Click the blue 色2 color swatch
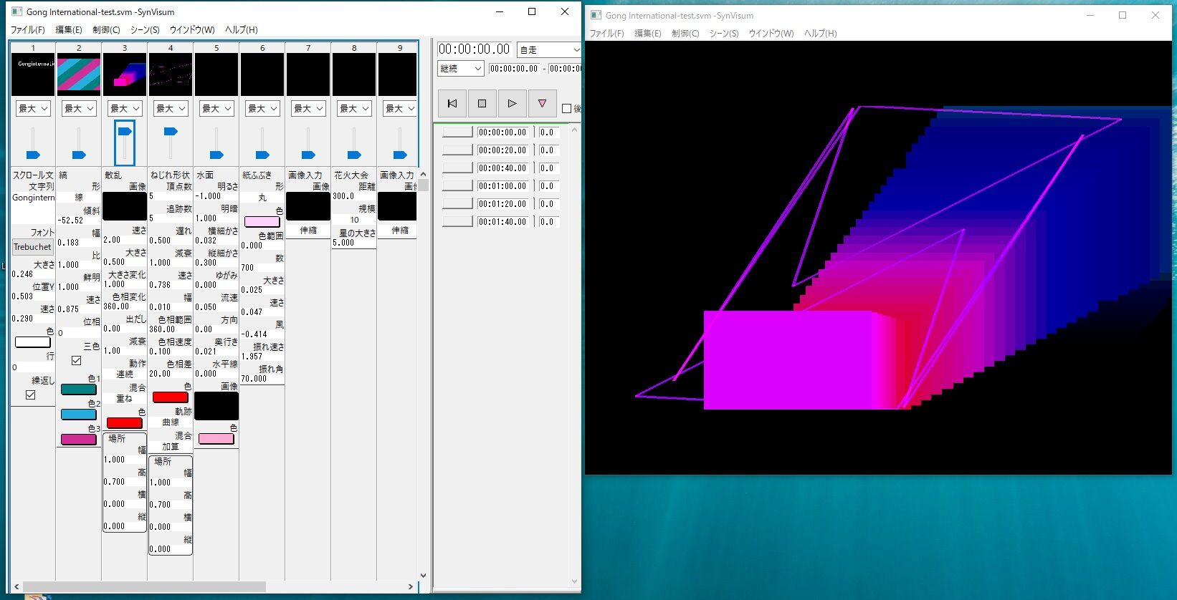This screenshot has height=600, width=1177. pos(79,415)
